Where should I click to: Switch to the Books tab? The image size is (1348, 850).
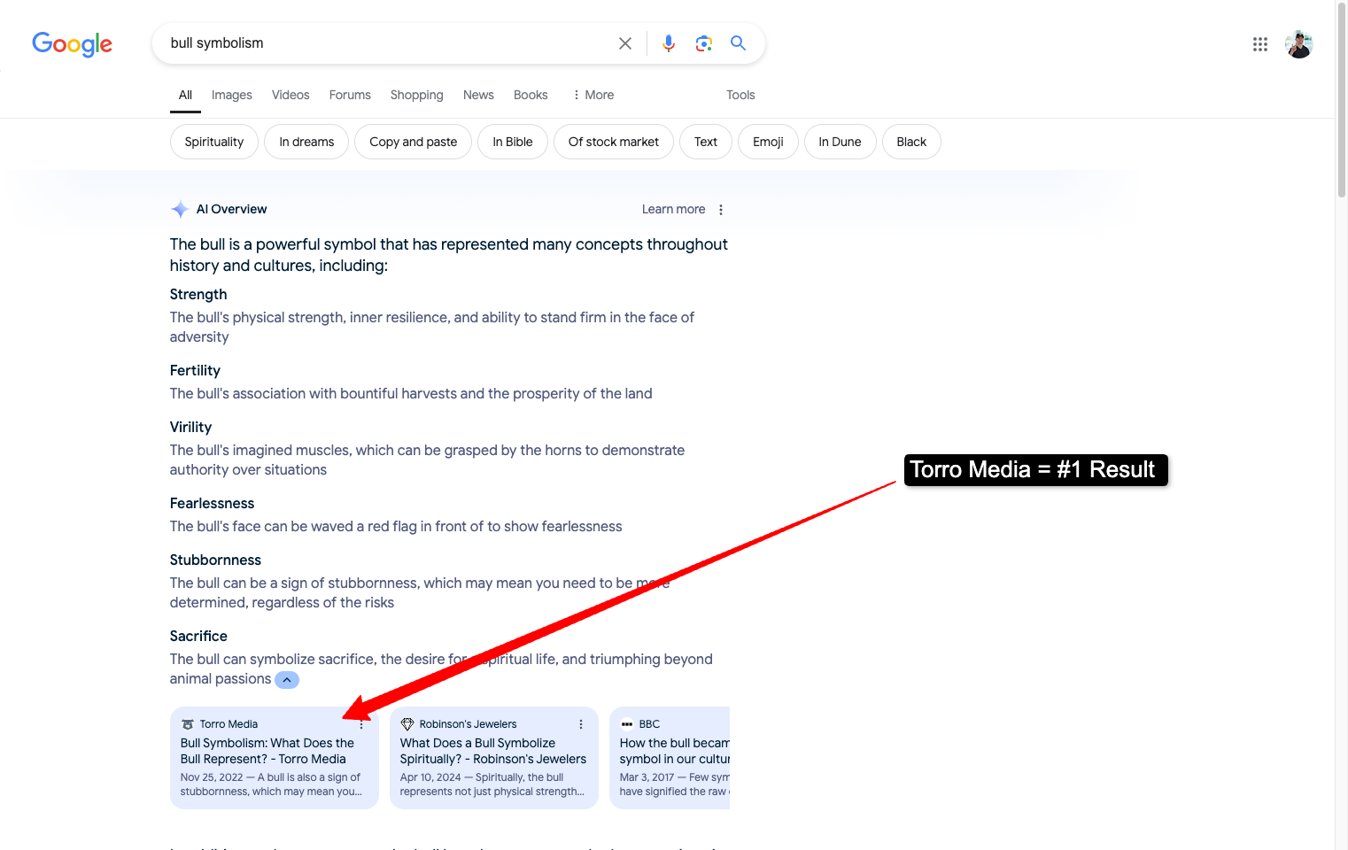click(x=531, y=95)
